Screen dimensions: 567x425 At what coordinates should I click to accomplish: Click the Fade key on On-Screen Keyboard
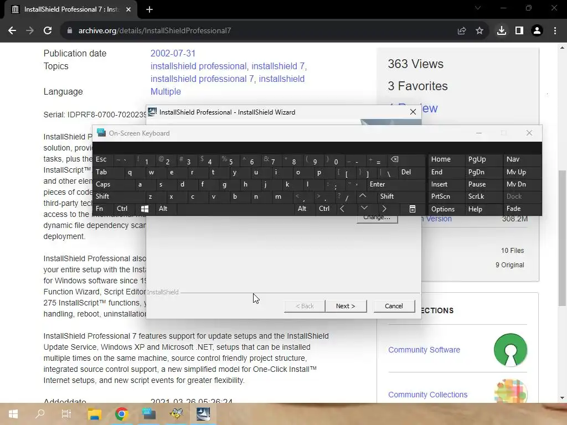(x=522, y=209)
